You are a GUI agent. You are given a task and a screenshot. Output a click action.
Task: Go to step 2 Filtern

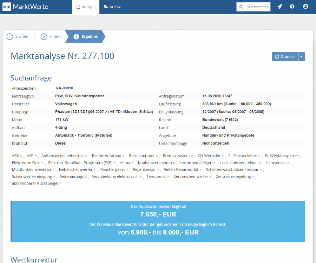pos(51,36)
